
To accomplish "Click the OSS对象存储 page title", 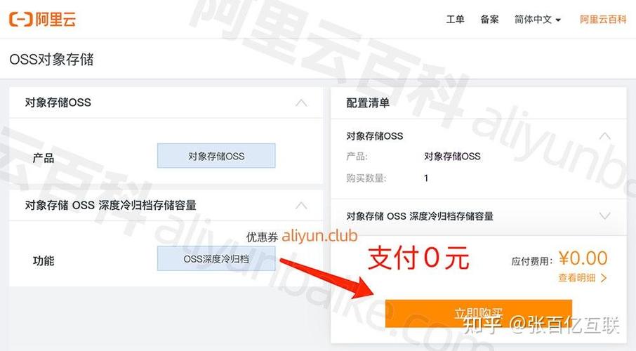I will click(51, 60).
